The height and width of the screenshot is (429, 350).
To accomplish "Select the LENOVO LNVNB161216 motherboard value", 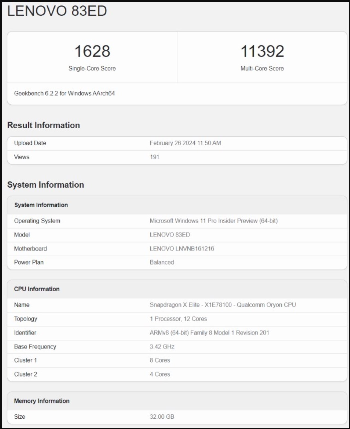I will tap(182, 249).
